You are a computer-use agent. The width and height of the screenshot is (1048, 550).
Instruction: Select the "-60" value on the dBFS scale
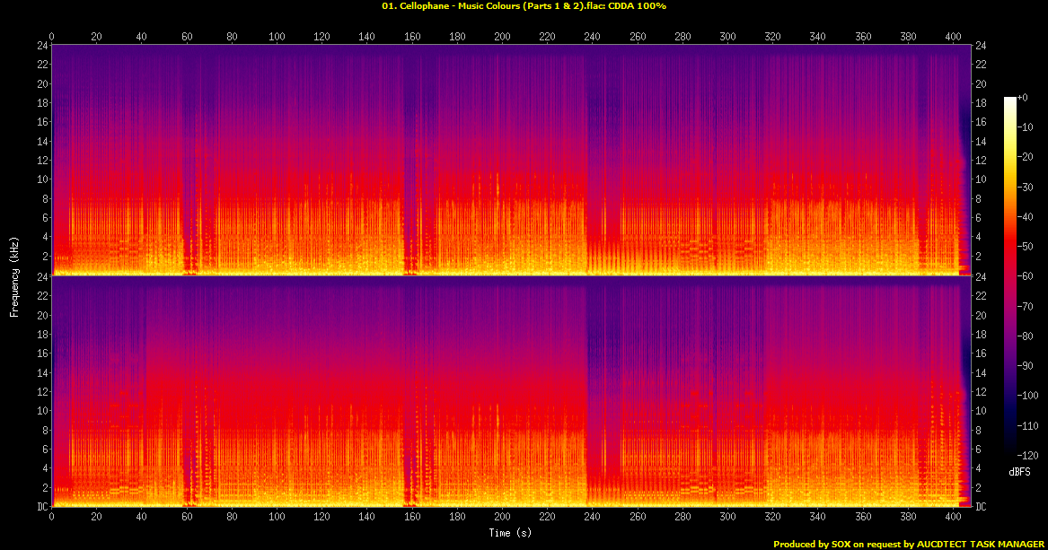tap(1026, 276)
